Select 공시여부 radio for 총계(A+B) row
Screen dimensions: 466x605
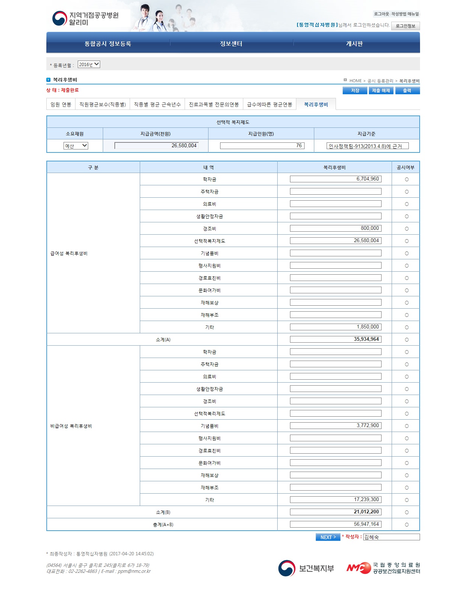click(407, 525)
